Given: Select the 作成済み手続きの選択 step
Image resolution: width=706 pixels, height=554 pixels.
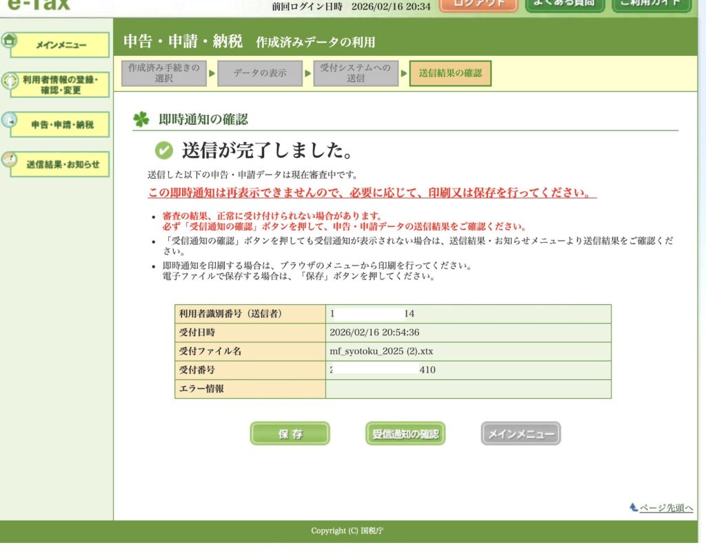Looking at the screenshot, I should coord(163,73).
